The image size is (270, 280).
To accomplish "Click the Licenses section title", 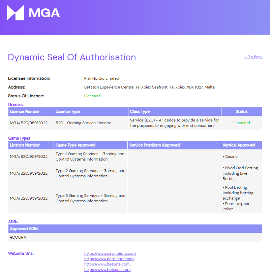I will [x=16, y=104].
